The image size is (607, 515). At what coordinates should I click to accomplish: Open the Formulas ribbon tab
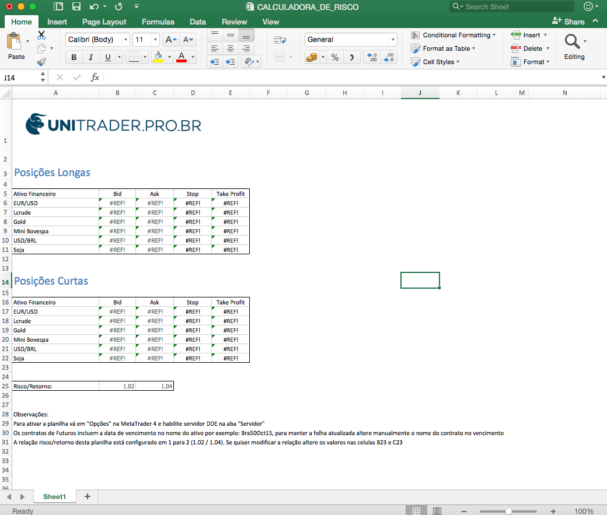point(158,22)
